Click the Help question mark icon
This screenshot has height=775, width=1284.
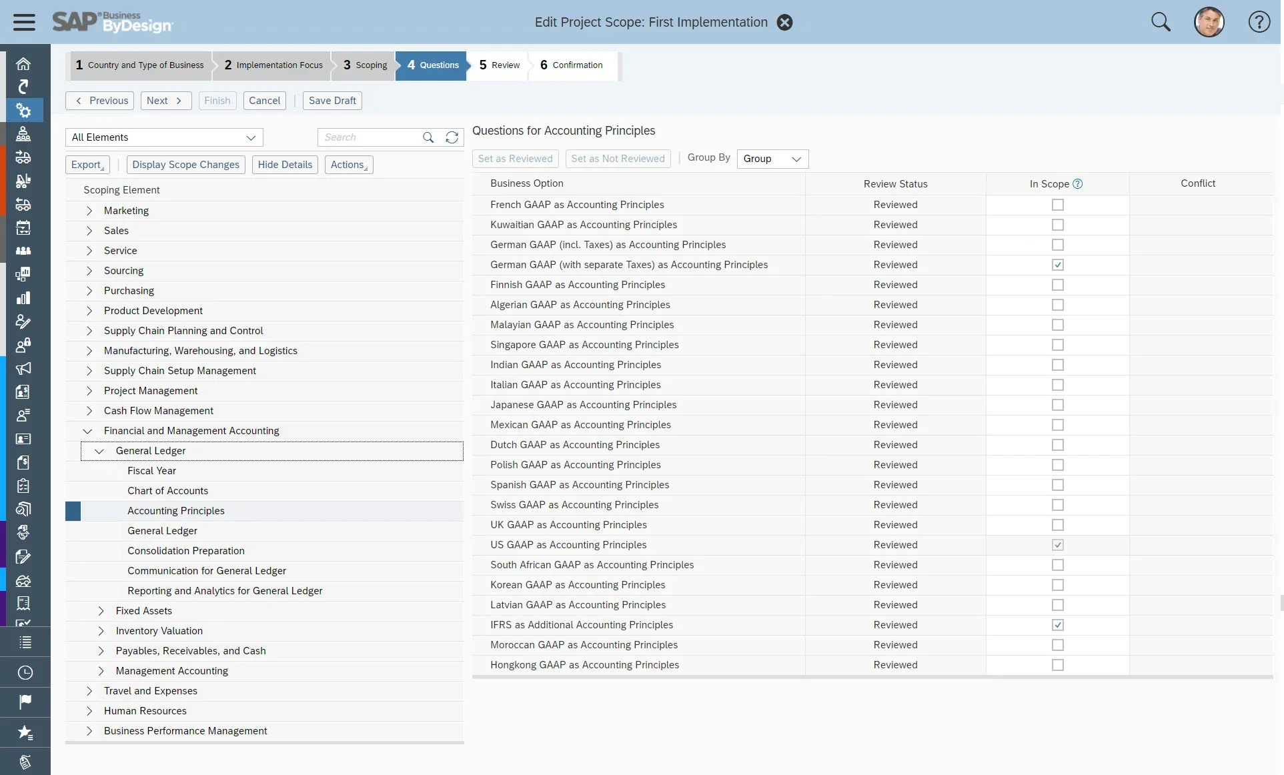pyautogui.click(x=1259, y=22)
